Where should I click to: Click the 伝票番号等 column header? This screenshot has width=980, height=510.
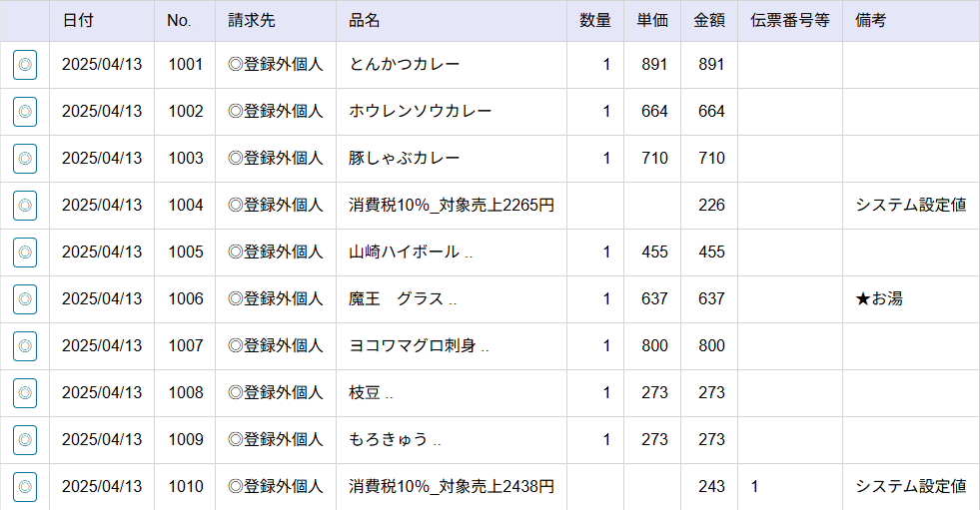(x=789, y=21)
